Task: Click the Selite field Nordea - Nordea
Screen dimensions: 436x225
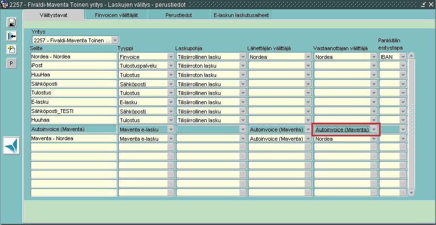Action: [x=73, y=57]
